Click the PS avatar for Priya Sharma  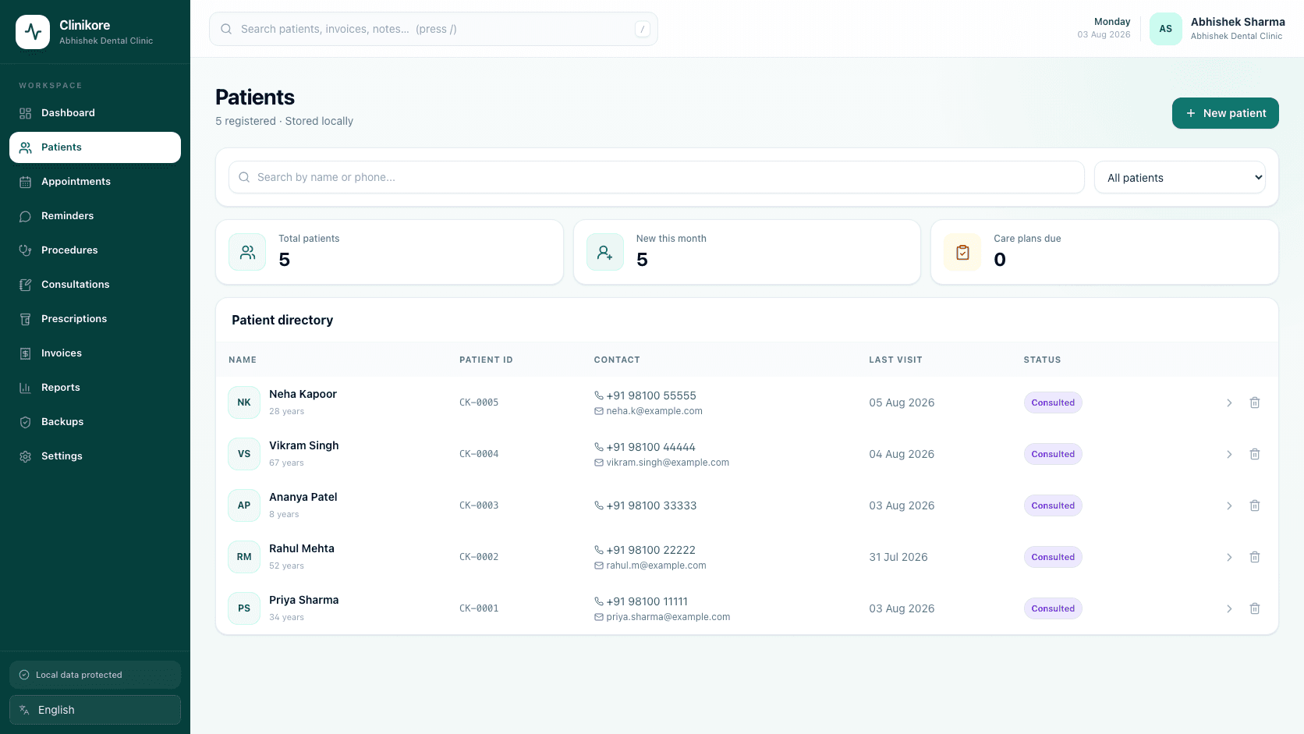(x=244, y=608)
